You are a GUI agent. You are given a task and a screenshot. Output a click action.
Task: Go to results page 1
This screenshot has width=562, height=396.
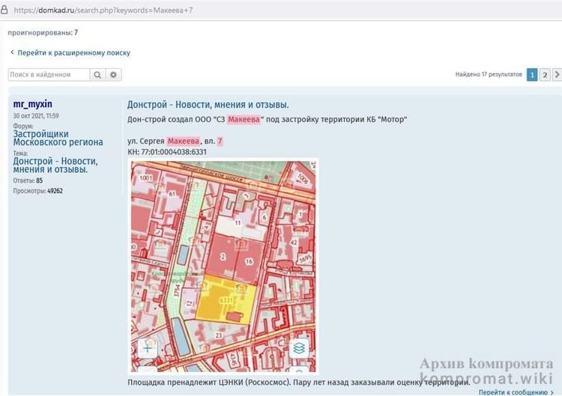[532, 75]
